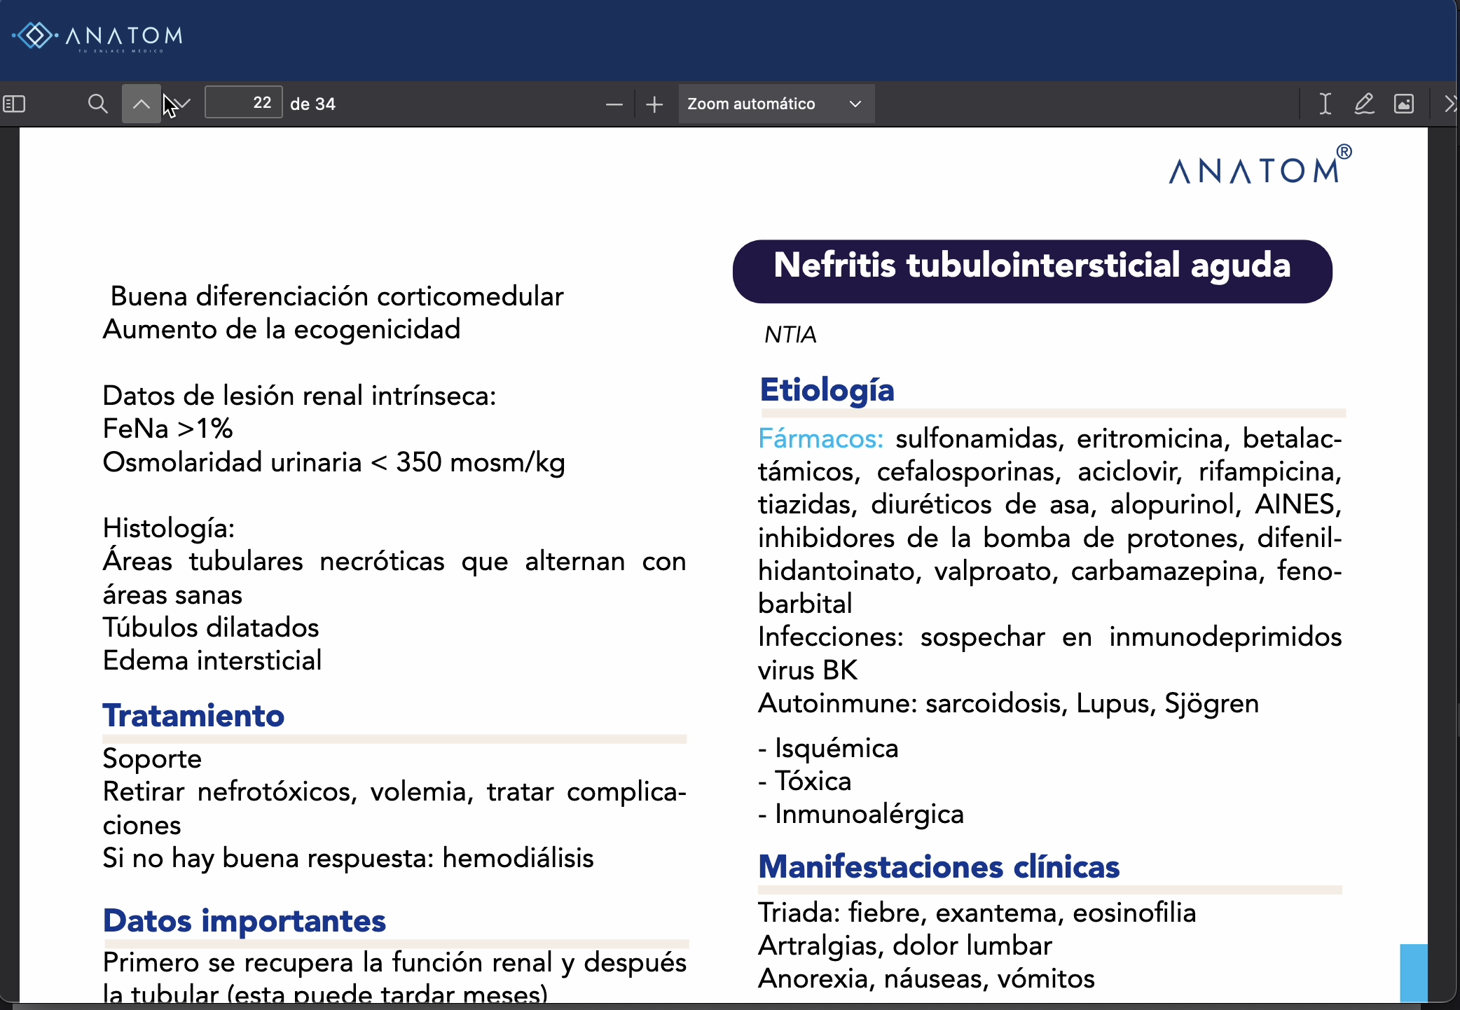1460x1010 pixels.
Task: Click the Manifestaciones clínicas heading
Action: (x=938, y=867)
